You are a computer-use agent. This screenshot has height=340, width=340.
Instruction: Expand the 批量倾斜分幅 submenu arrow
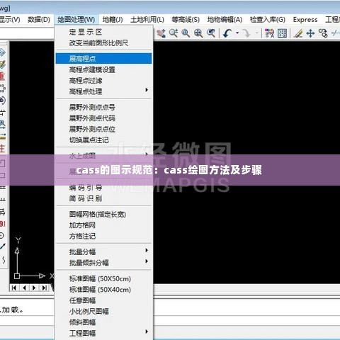point(147,261)
